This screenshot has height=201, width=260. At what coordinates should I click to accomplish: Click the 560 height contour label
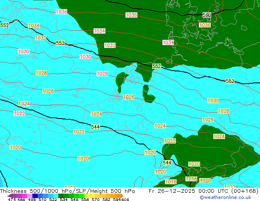207,15
